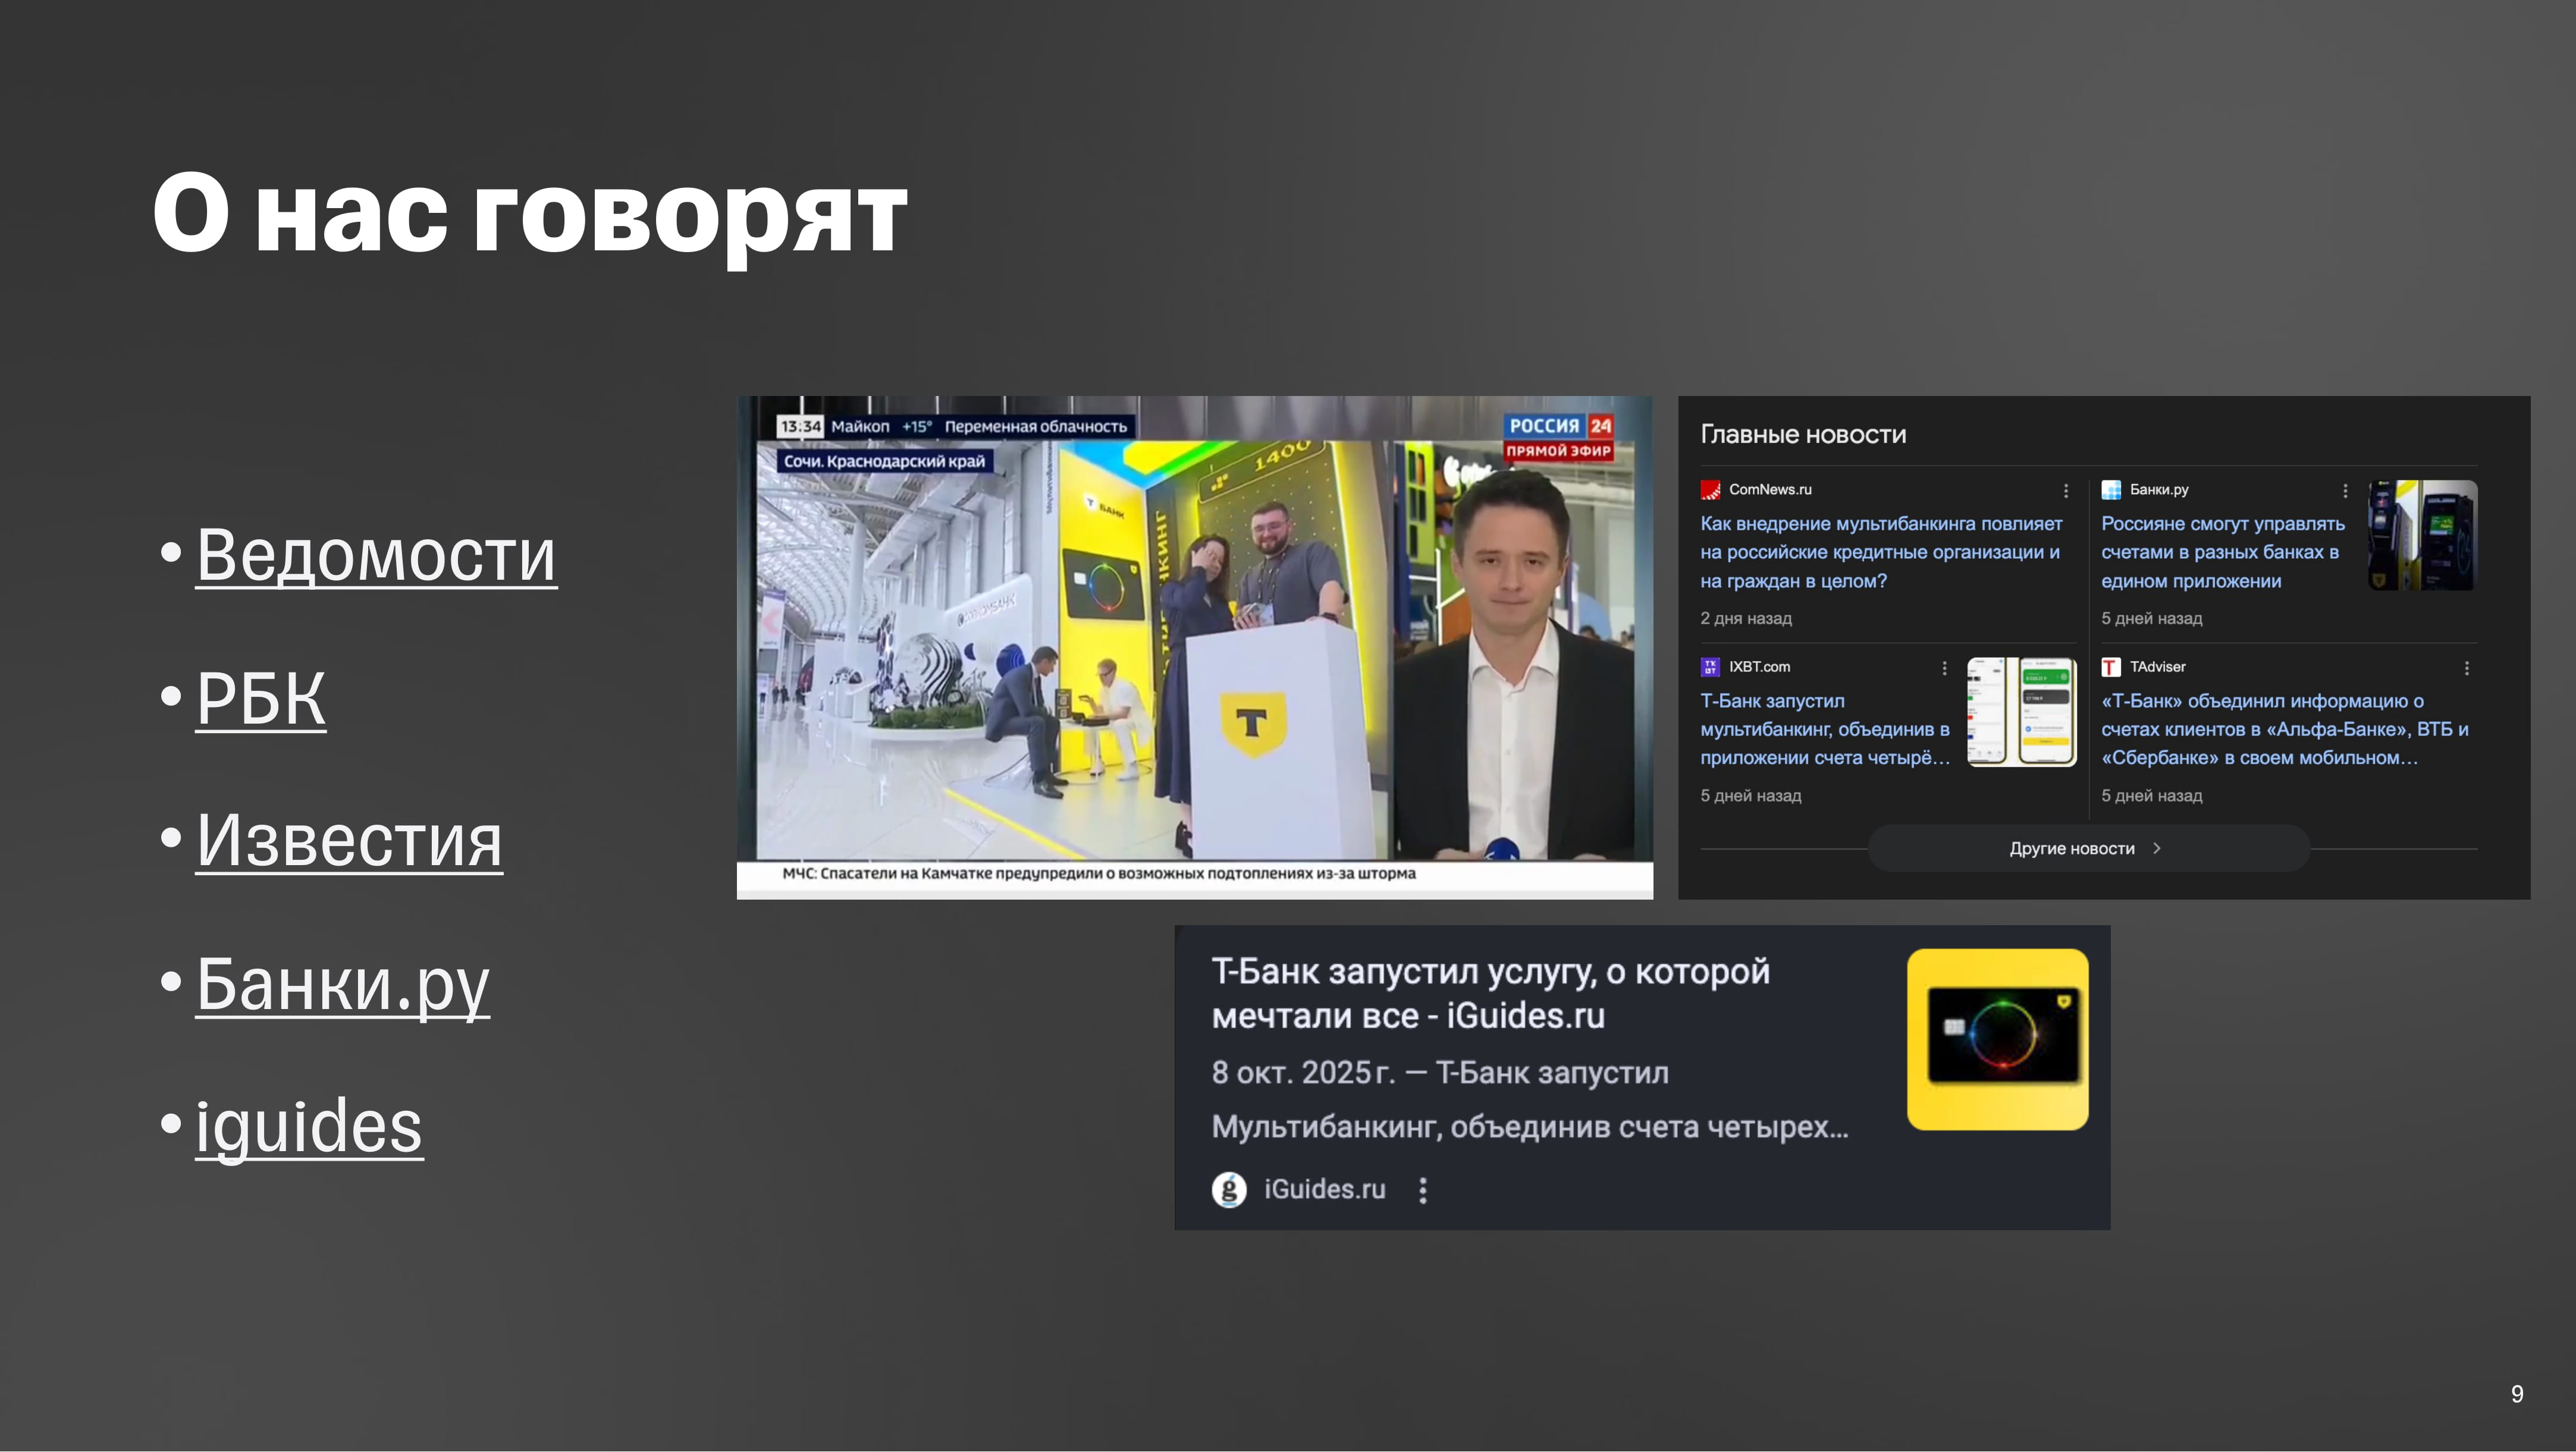Open the Ведомости link
The width and height of the screenshot is (2576, 1452).
(x=376, y=555)
